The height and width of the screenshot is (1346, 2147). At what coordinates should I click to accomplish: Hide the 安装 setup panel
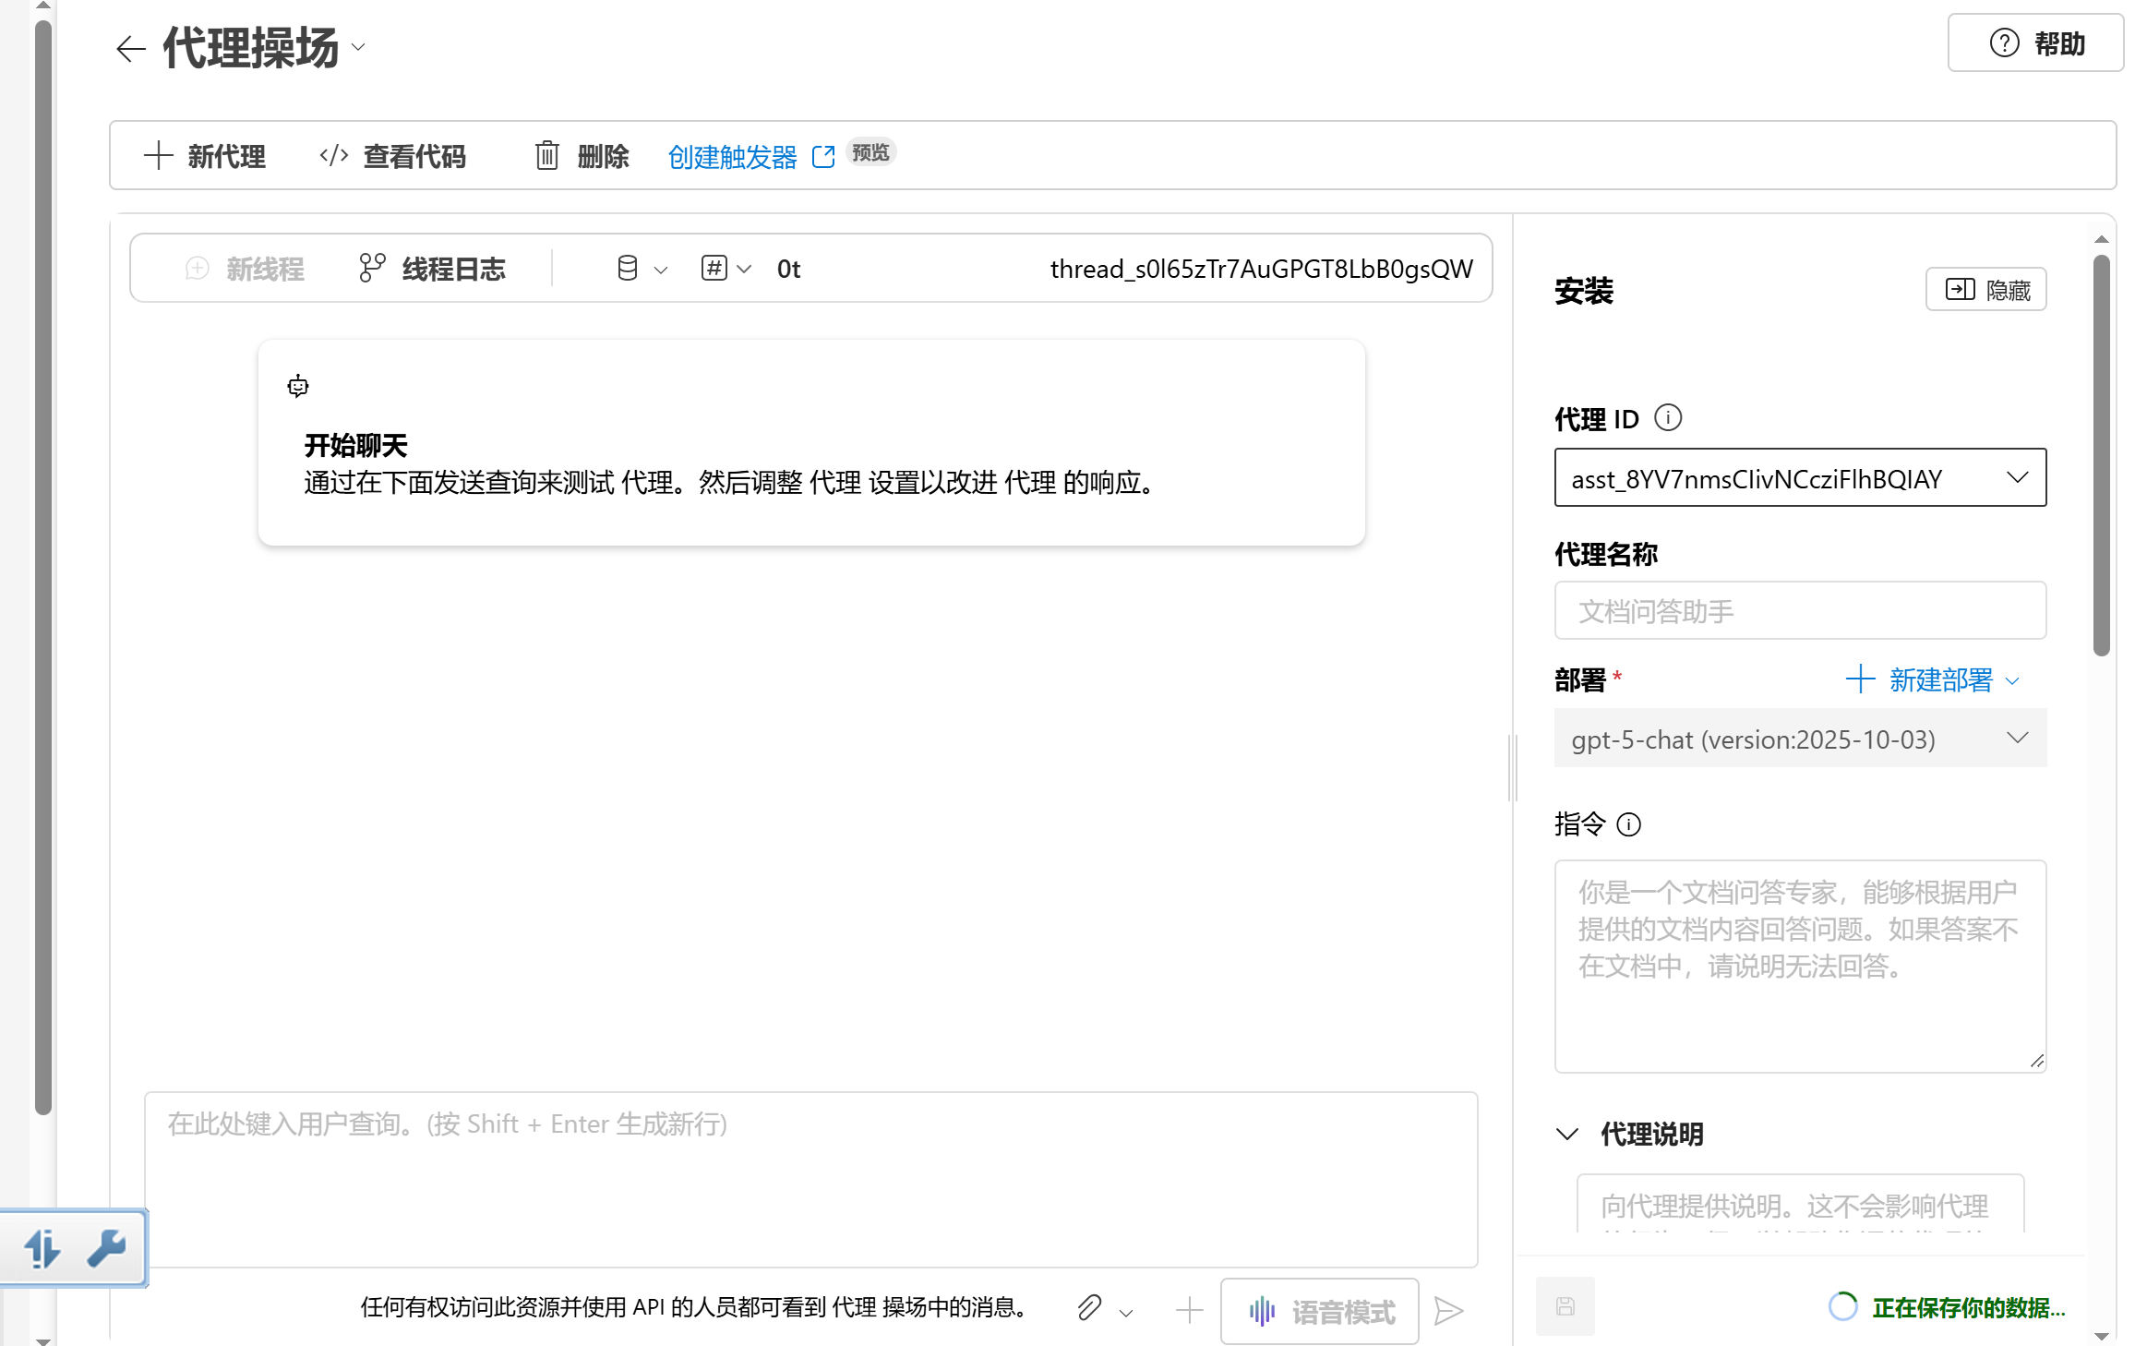pos(1985,290)
